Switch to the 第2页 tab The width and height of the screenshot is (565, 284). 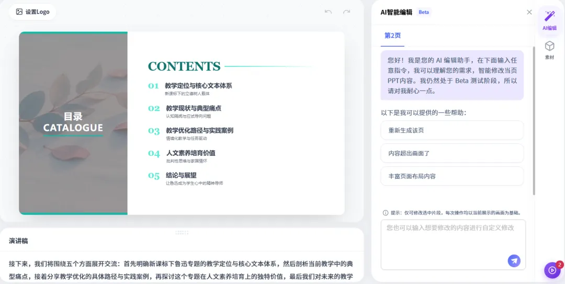click(x=392, y=36)
